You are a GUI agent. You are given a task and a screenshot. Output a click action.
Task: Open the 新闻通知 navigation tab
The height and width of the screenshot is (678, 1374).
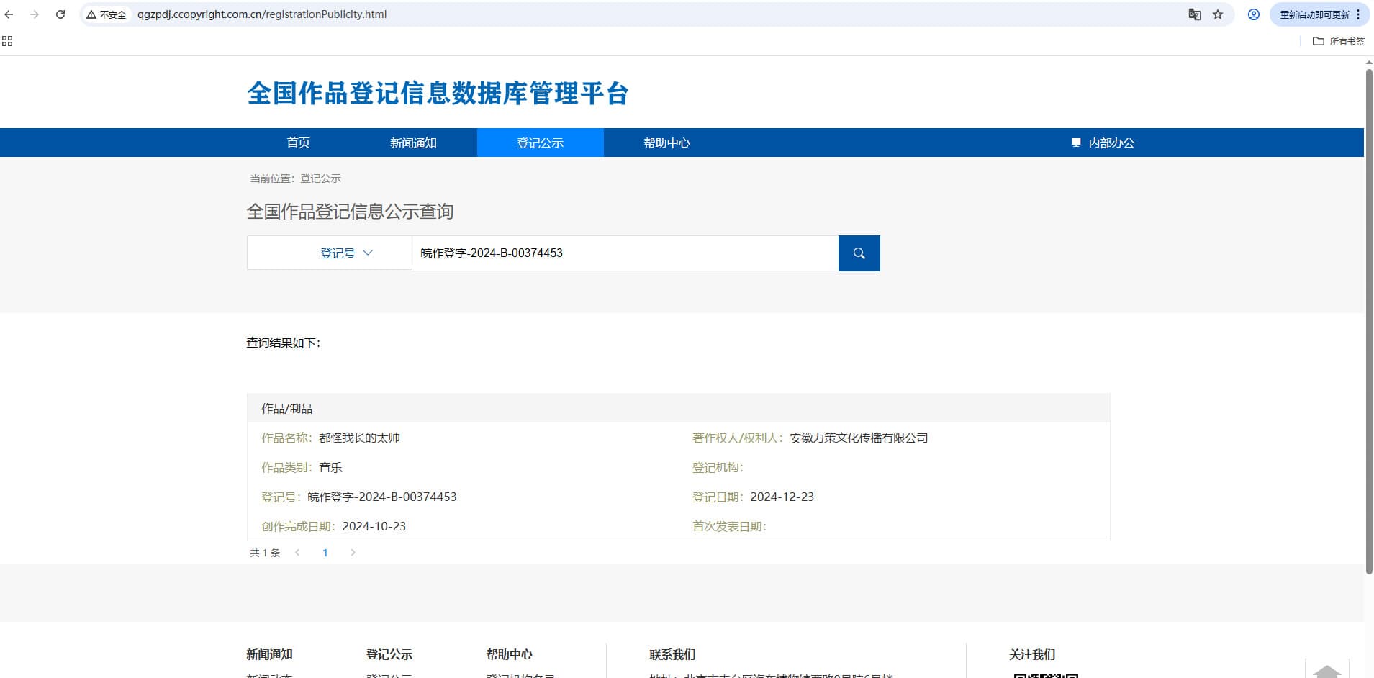413,143
